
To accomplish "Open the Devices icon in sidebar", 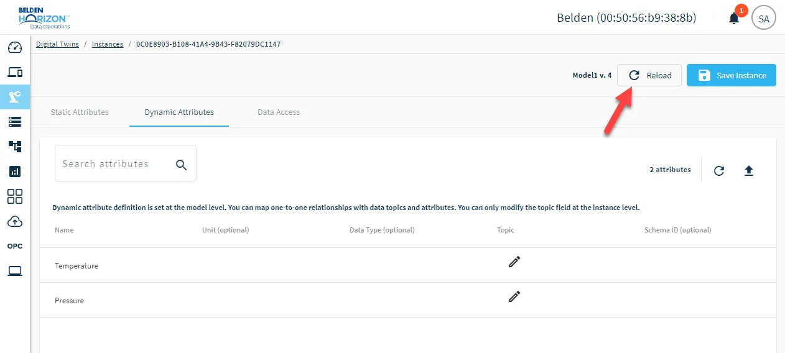I will tap(15, 72).
